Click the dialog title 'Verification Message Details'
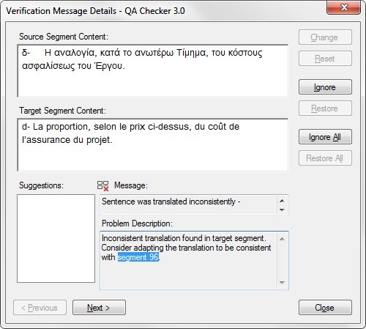The height and width of the screenshot is (329, 366). tap(61, 11)
